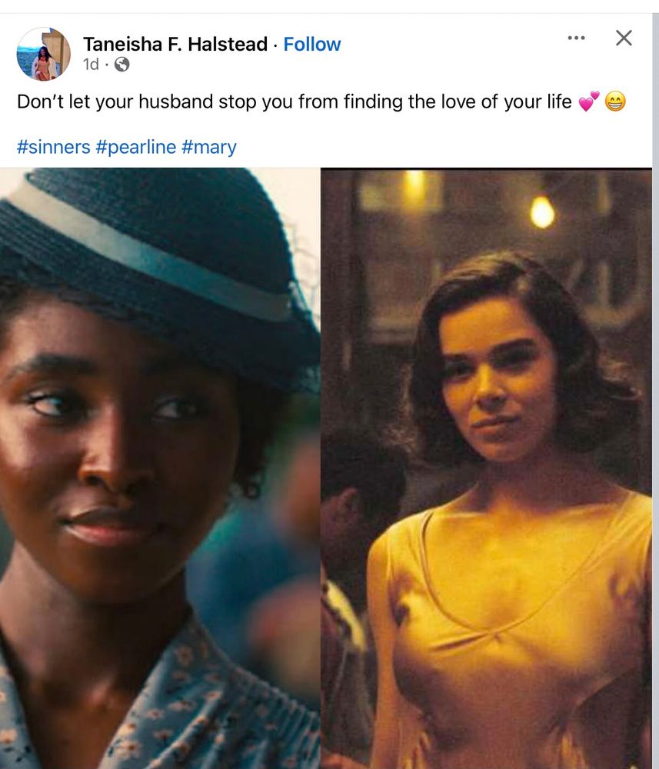The width and height of the screenshot is (659, 769).
Task: View the left photo of woman in hat
Action: tap(160, 468)
